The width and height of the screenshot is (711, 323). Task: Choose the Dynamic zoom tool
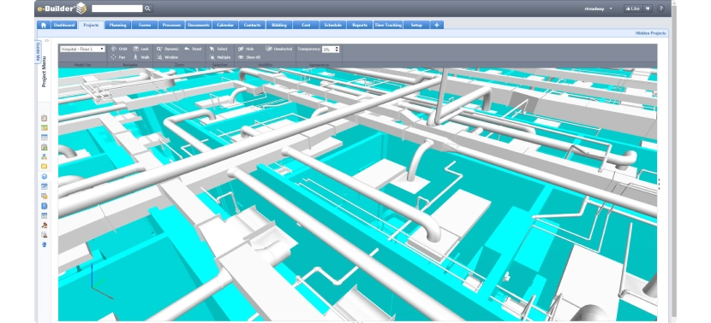pos(168,49)
